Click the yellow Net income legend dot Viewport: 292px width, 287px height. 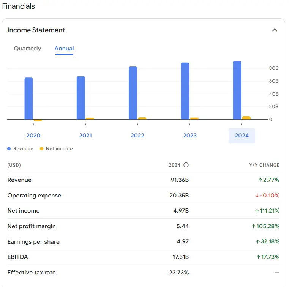click(x=42, y=149)
